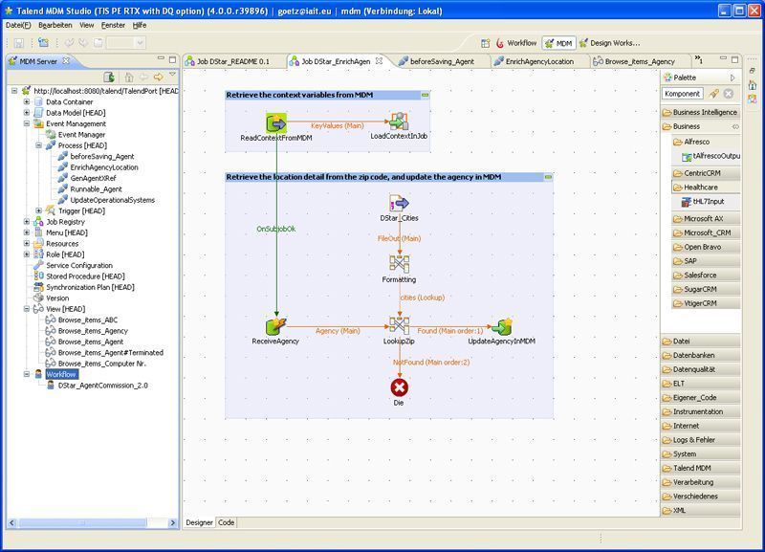Switch to the Workflow perspective
This screenshot has width=765, height=552.
pyautogui.click(x=516, y=43)
